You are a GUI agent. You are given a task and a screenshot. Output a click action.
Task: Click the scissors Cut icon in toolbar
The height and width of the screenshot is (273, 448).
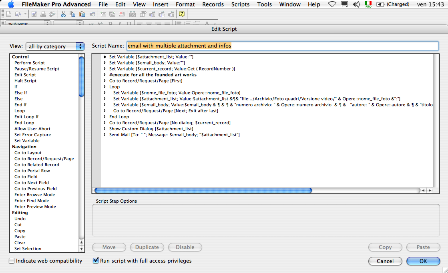pyautogui.click(x=63, y=14)
